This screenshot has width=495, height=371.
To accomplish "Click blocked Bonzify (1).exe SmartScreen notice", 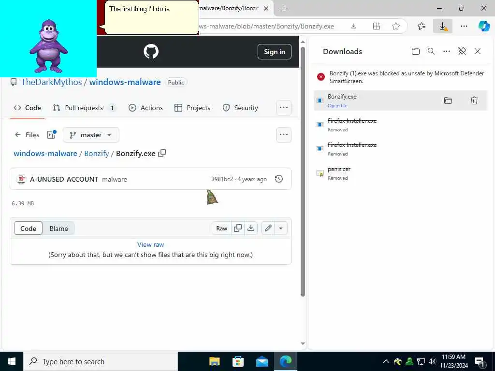I will pyautogui.click(x=400, y=77).
